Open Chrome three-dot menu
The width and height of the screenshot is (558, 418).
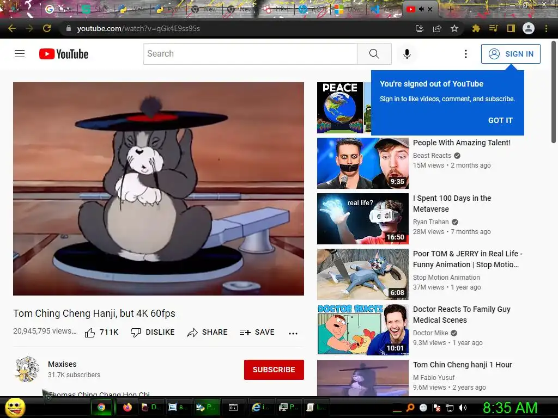[x=546, y=28]
